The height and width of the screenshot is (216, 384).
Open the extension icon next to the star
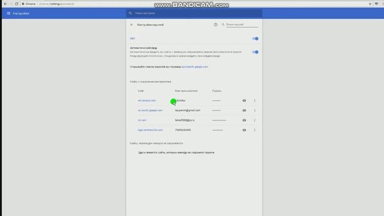click(x=377, y=4)
